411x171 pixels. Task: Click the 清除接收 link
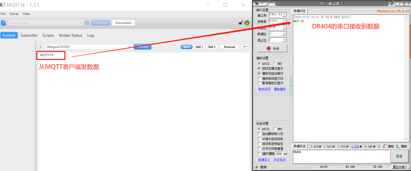pos(280,89)
